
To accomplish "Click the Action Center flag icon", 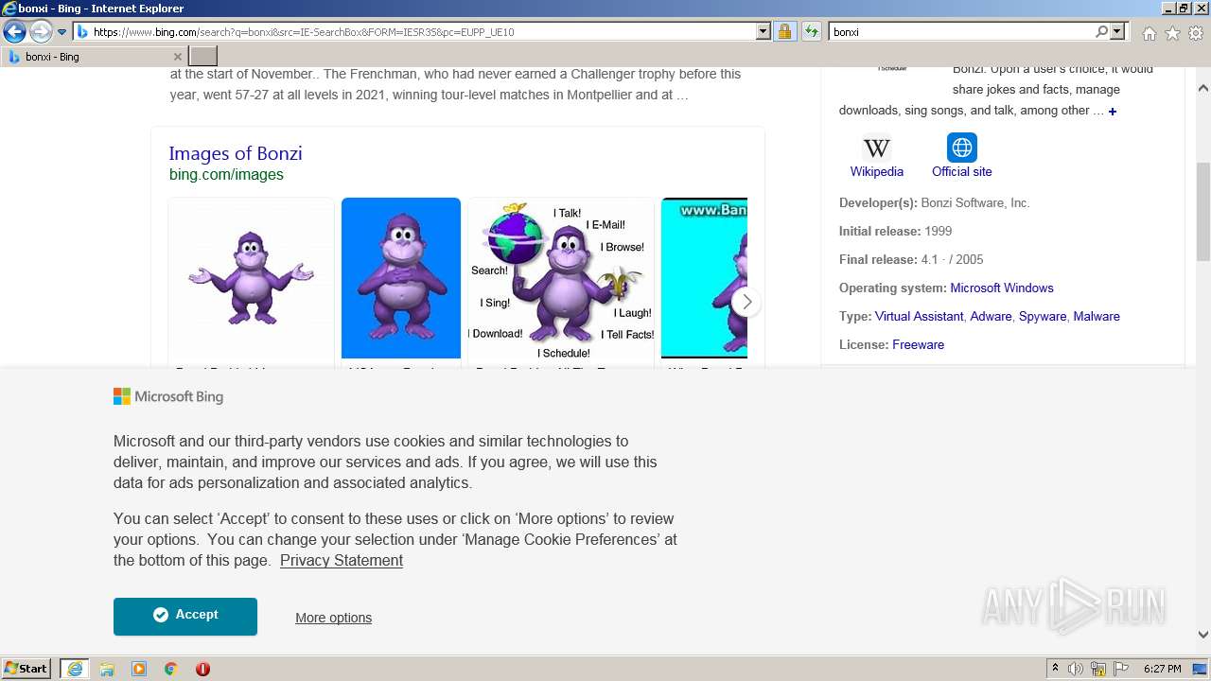I will tap(1121, 669).
